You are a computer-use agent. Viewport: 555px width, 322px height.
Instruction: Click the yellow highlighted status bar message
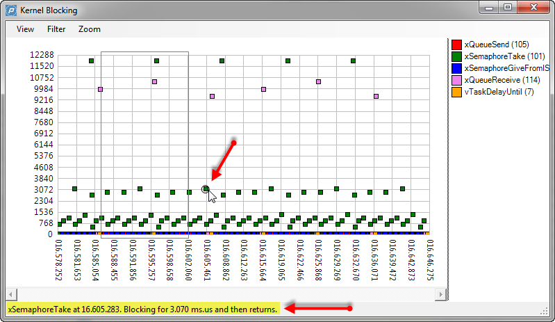pyautogui.click(x=142, y=308)
